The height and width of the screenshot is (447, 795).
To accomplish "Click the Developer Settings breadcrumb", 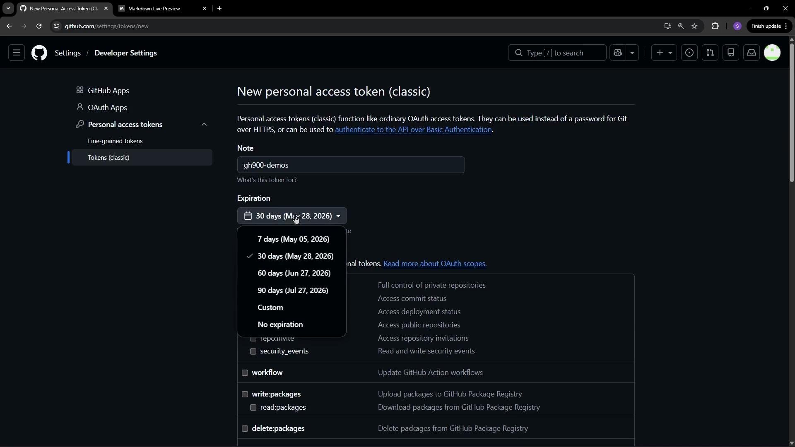I will click(x=125, y=53).
